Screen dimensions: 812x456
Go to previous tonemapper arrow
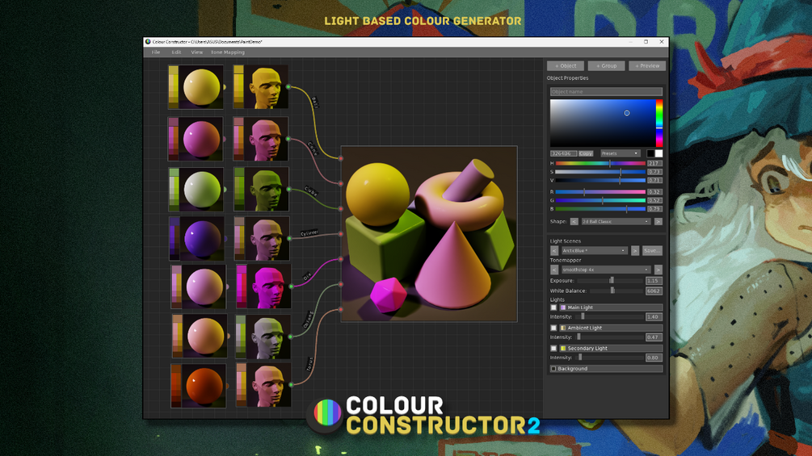coord(554,270)
